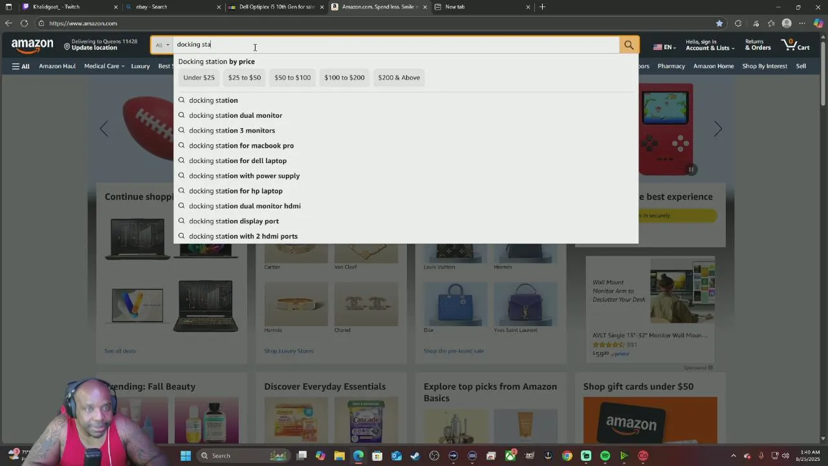Viewport: 828px width, 466px height.
Task: Open the Yves Saint Laurent bag thumbnail
Action: click(x=524, y=303)
